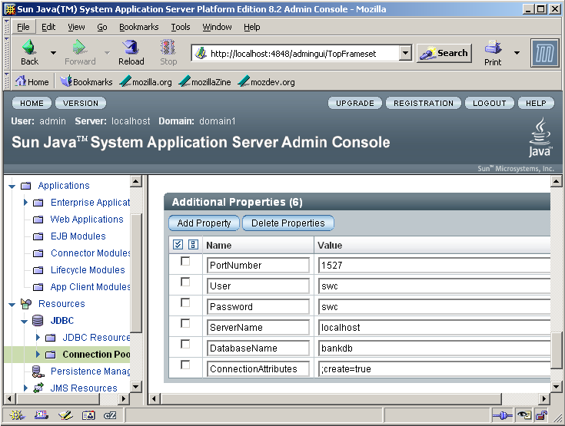The height and width of the screenshot is (426, 565).
Task: Click the URL address field
Action: click(x=295, y=53)
